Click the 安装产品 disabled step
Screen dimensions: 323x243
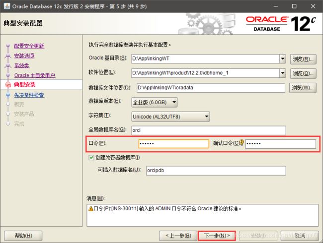pyautogui.click(x=24, y=114)
